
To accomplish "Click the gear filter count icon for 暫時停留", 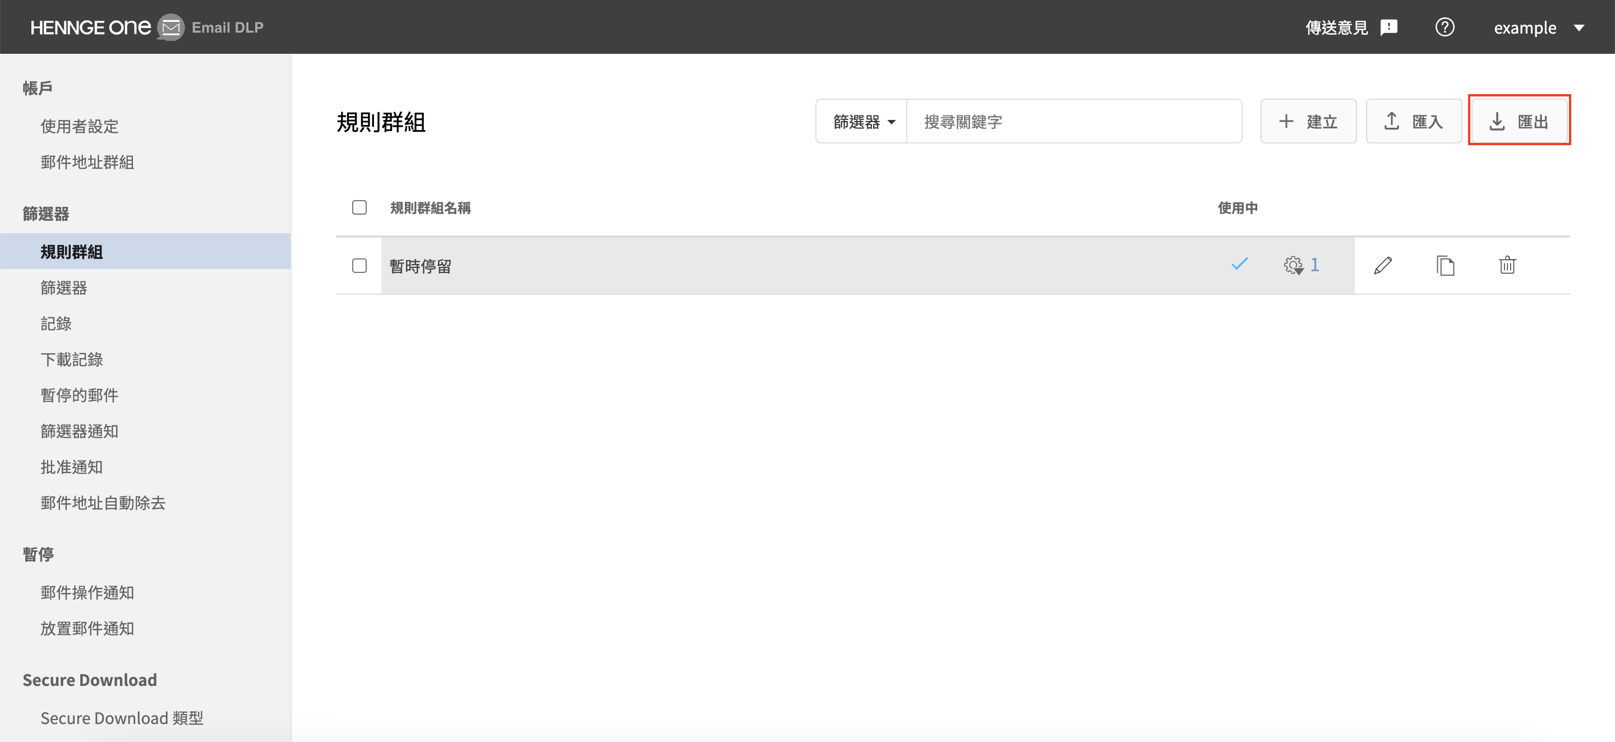I will point(1293,265).
